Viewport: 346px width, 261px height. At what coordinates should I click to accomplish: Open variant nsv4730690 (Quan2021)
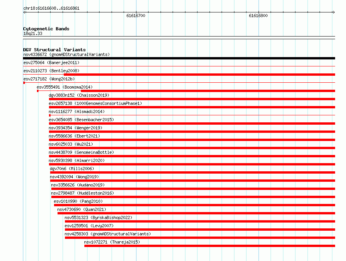(x=82, y=209)
